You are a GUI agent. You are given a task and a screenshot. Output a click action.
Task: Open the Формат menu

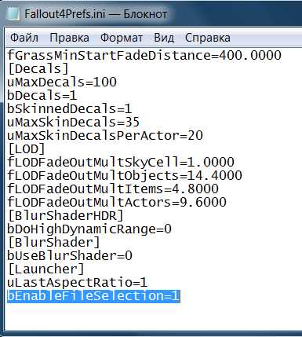(122, 38)
